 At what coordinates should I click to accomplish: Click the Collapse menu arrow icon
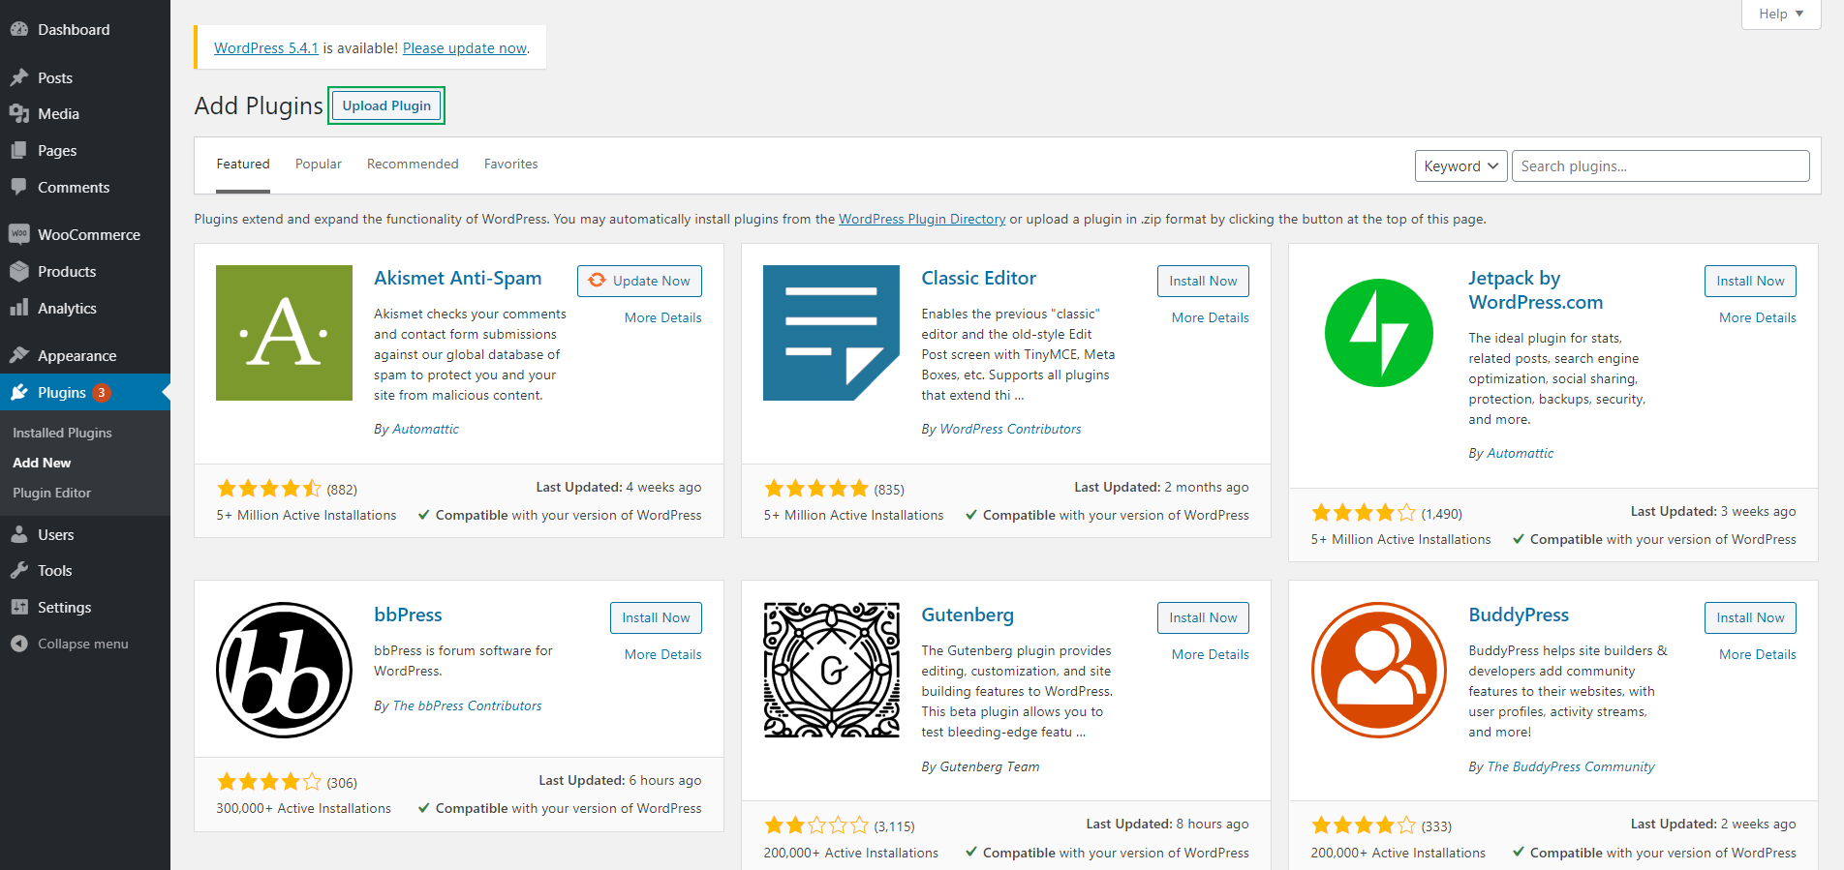tap(19, 644)
